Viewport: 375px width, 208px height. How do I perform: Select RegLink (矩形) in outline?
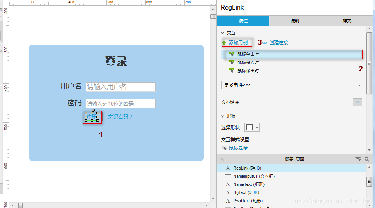pos(292,168)
